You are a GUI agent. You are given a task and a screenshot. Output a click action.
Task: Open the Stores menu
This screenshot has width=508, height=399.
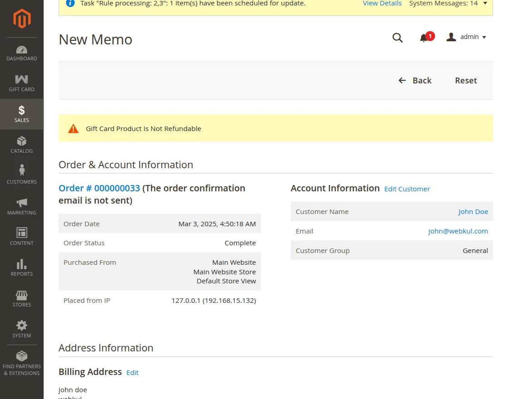coord(22,299)
